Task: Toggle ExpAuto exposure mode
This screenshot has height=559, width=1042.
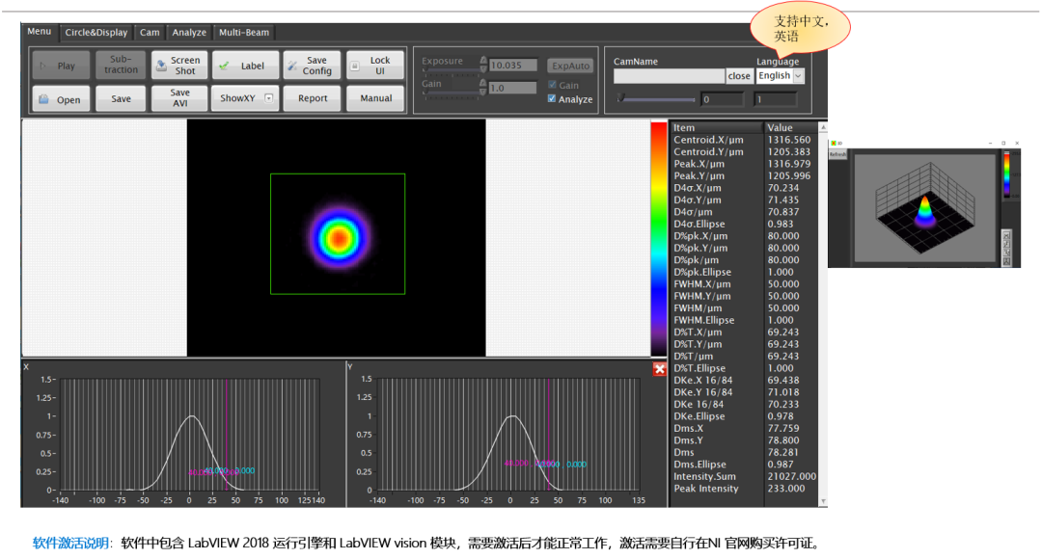Action: 570,66
